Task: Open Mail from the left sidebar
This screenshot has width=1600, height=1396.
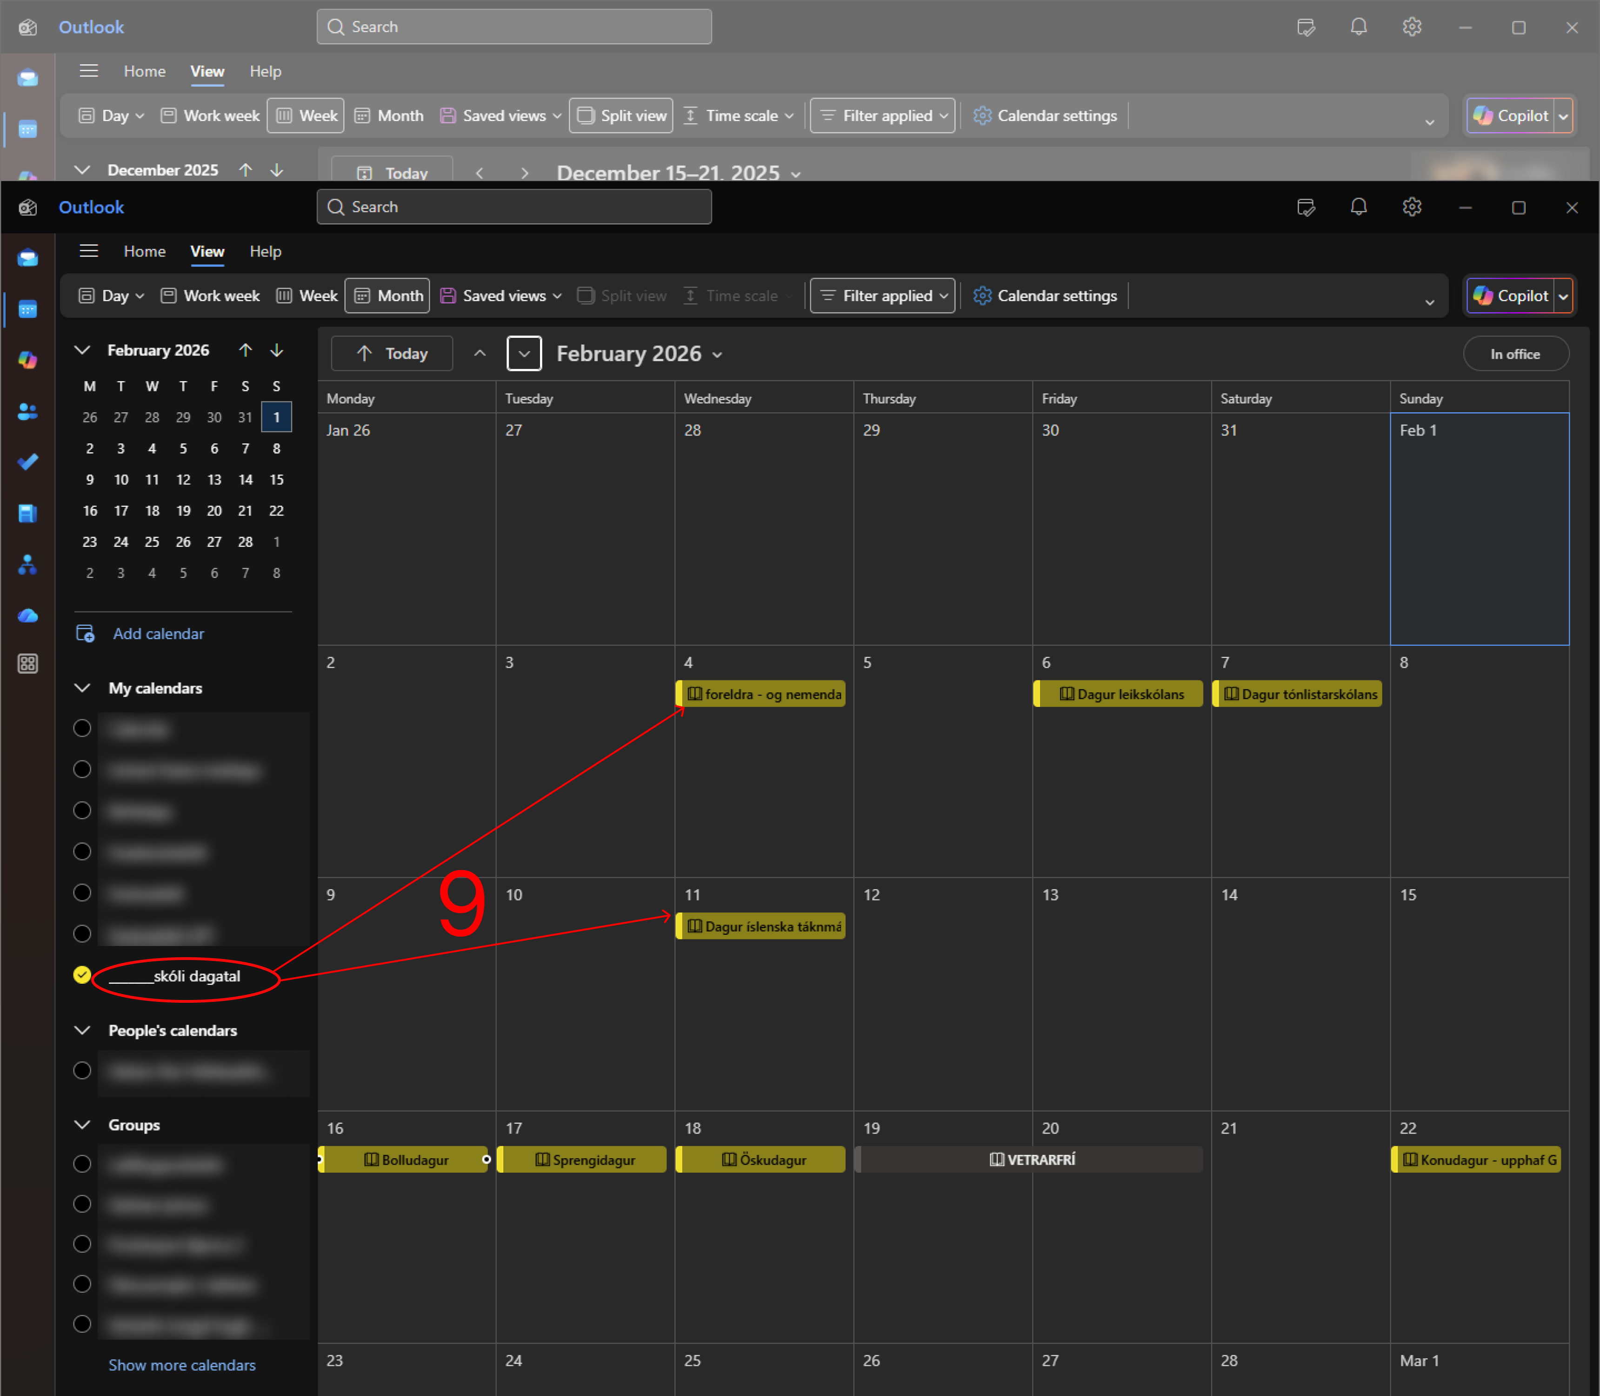Action: point(28,258)
